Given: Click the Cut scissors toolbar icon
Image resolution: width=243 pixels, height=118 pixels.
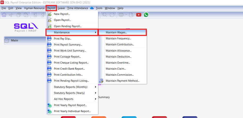Looking at the screenshot, I should click(x=11, y=15).
